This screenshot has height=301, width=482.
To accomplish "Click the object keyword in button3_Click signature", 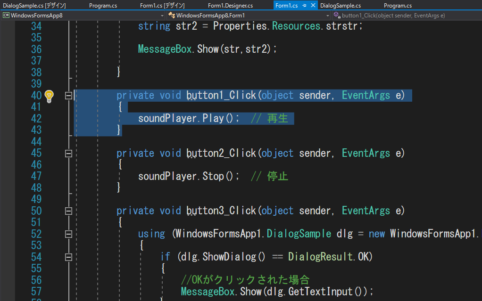I will [277, 211].
